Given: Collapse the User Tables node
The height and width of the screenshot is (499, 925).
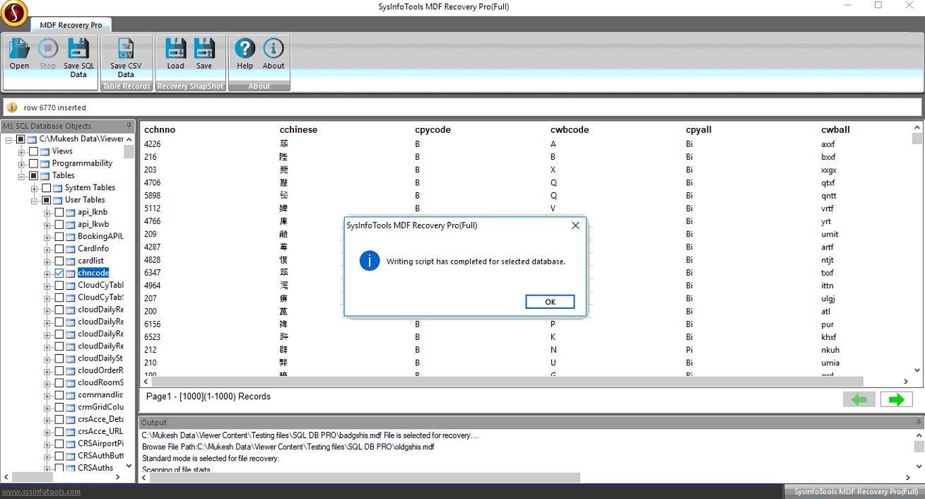Looking at the screenshot, I should 35,200.
